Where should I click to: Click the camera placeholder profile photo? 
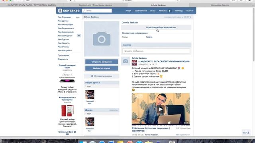[102, 39]
